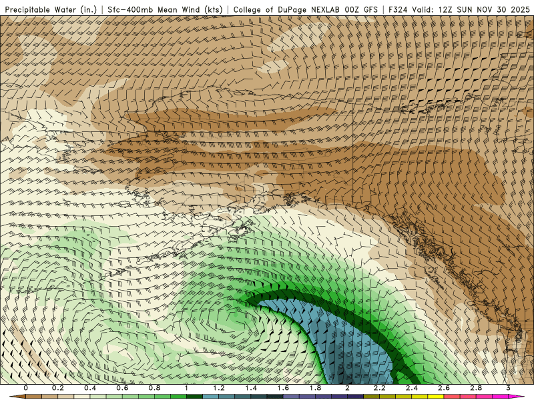Viewport: 534px width, 400px height.
Task: Click the 'College of DuPage NEXLAB' label
Action: [x=286, y=10]
